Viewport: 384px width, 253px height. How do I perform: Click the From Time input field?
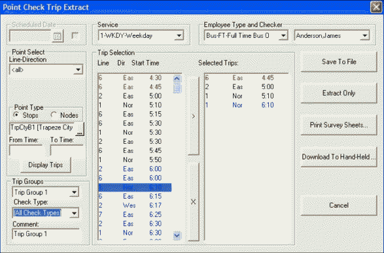pyautogui.click(x=26, y=150)
